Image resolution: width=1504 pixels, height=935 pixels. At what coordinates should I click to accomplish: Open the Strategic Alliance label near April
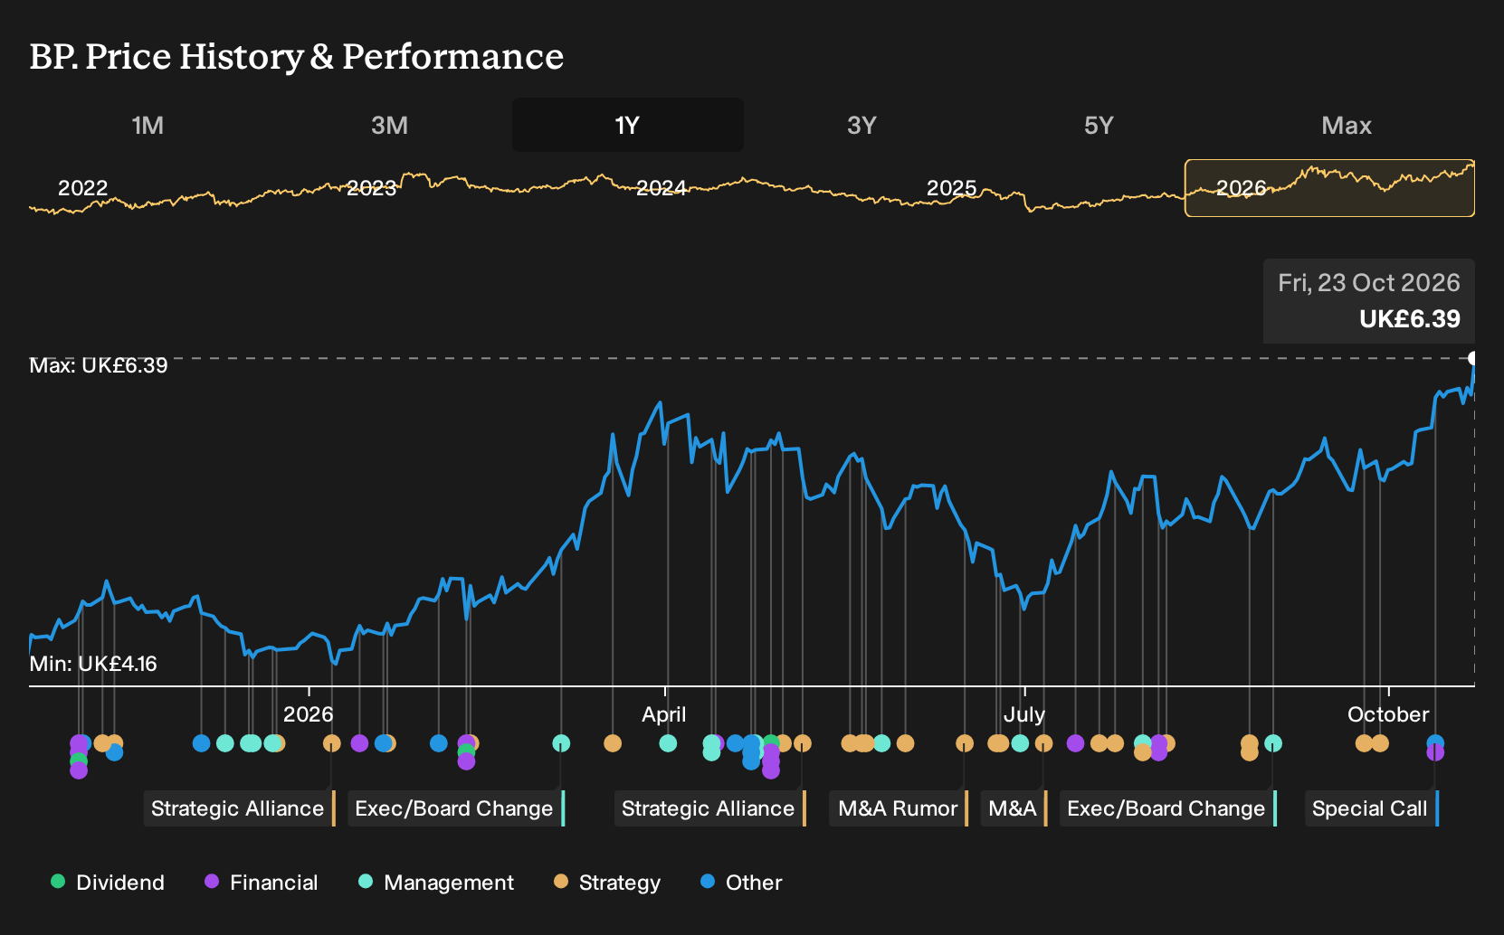point(709,808)
